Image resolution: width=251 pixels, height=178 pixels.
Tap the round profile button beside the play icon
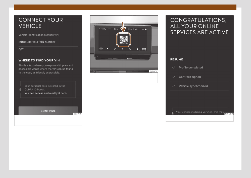(x=101, y=48)
